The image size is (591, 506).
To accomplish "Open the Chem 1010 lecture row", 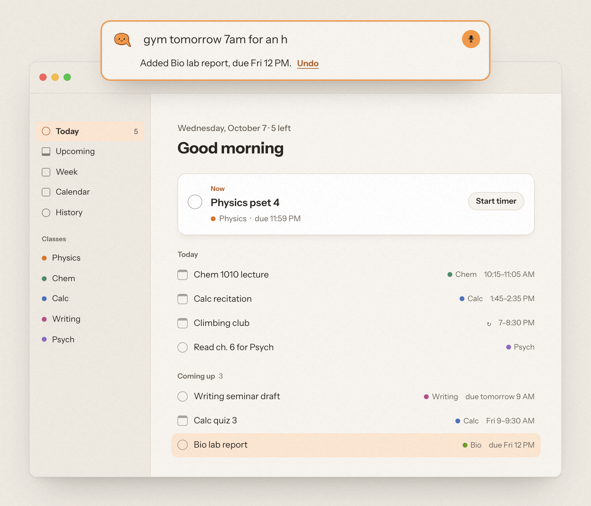I will tap(356, 274).
